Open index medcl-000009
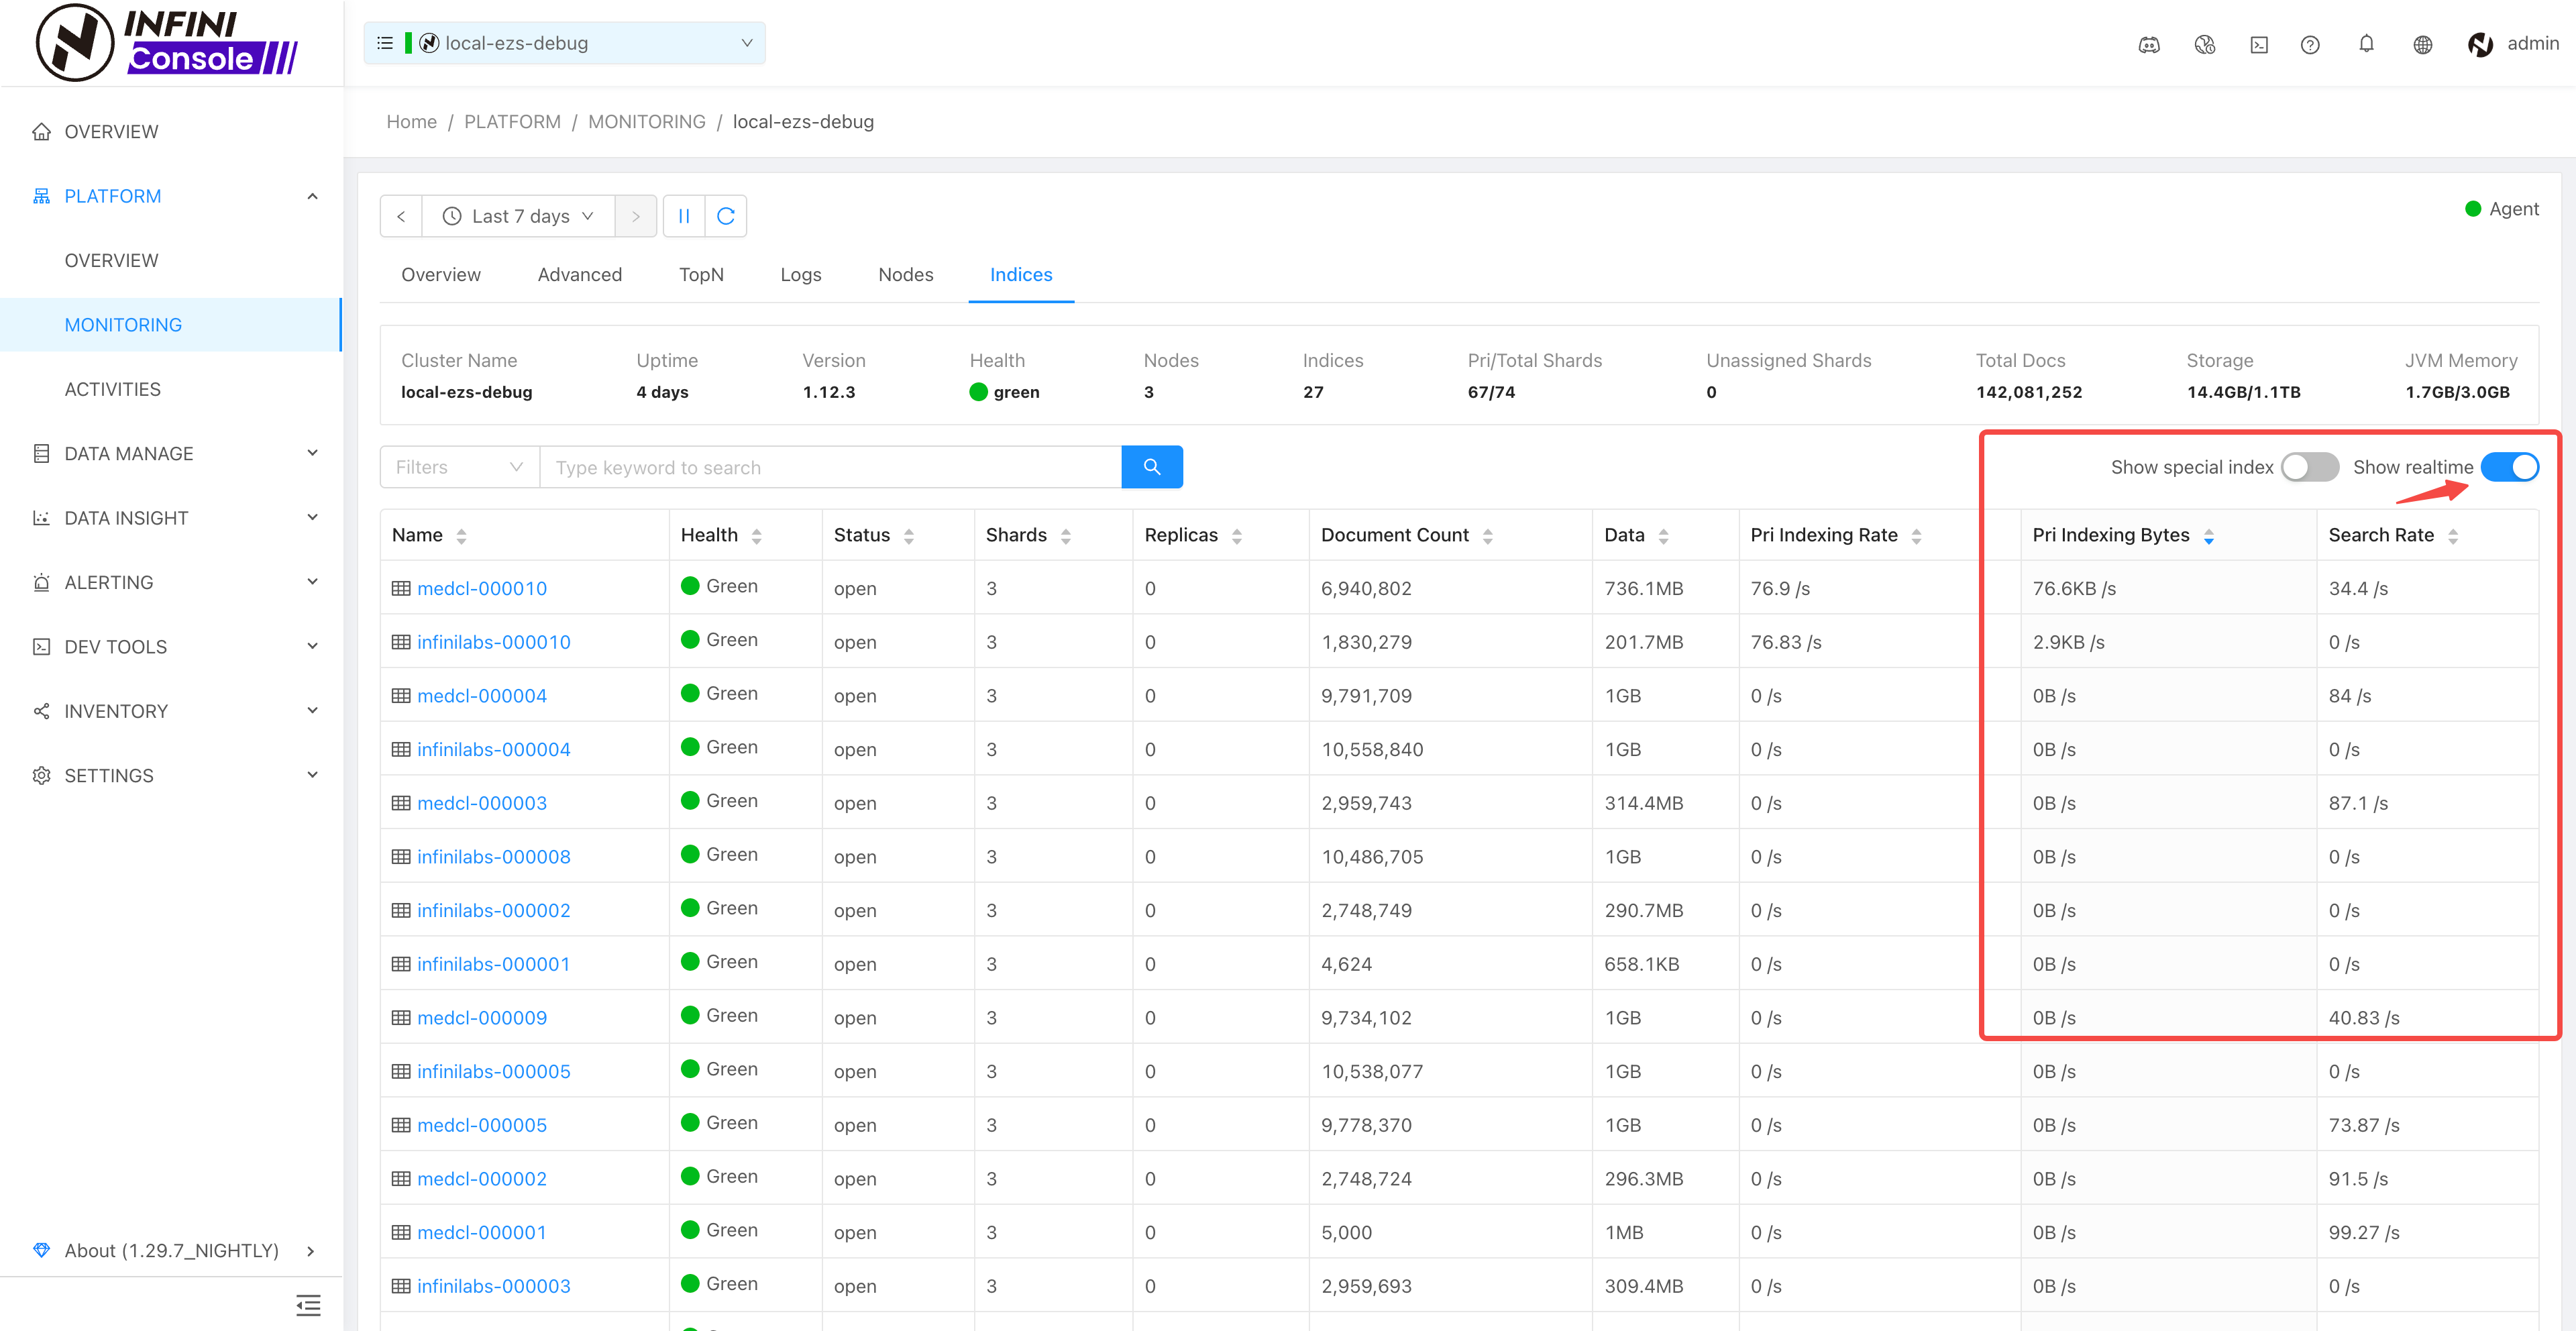This screenshot has height=1331, width=2576. 482,1017
